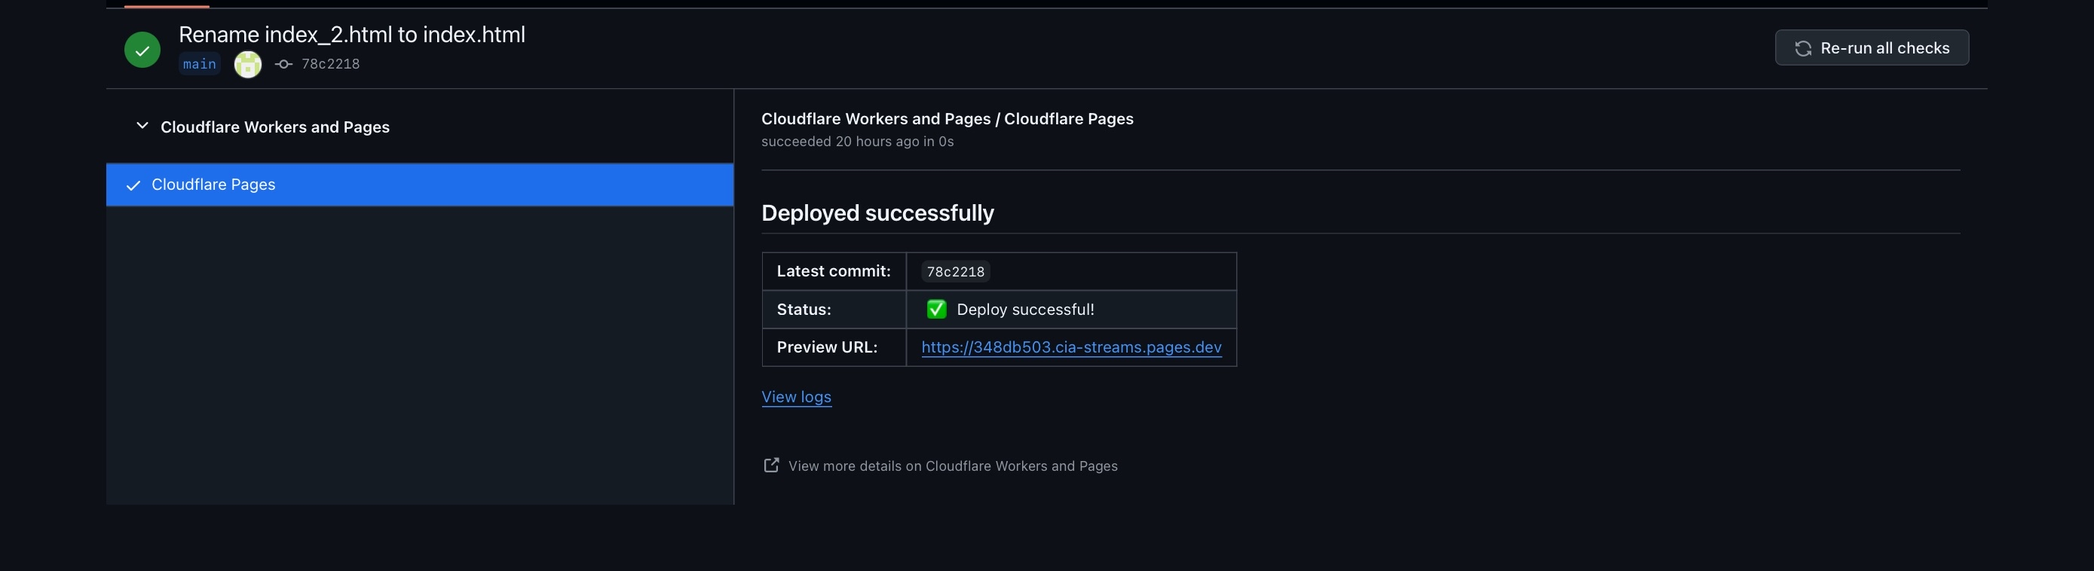Screen dimensions: 2094x571
Task: Click the green checkmark emoji in Status row
Action: click(936, 310)
